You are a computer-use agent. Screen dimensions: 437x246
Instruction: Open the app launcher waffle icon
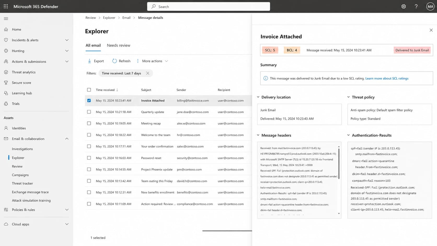coord(6,6)
